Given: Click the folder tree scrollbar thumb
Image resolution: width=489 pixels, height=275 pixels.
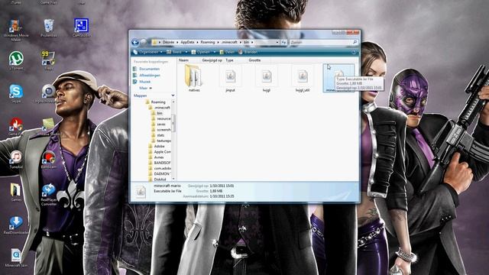Looking at the screenshot, I should point(173,123).
